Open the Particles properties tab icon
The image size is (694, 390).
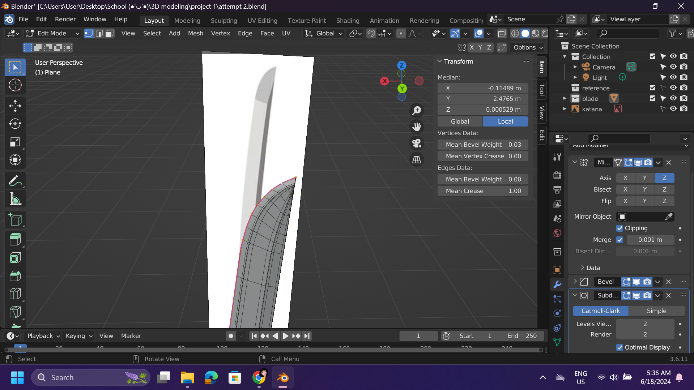point(557,299)
